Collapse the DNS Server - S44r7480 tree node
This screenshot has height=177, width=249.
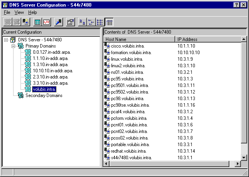(x=6, y=40)
